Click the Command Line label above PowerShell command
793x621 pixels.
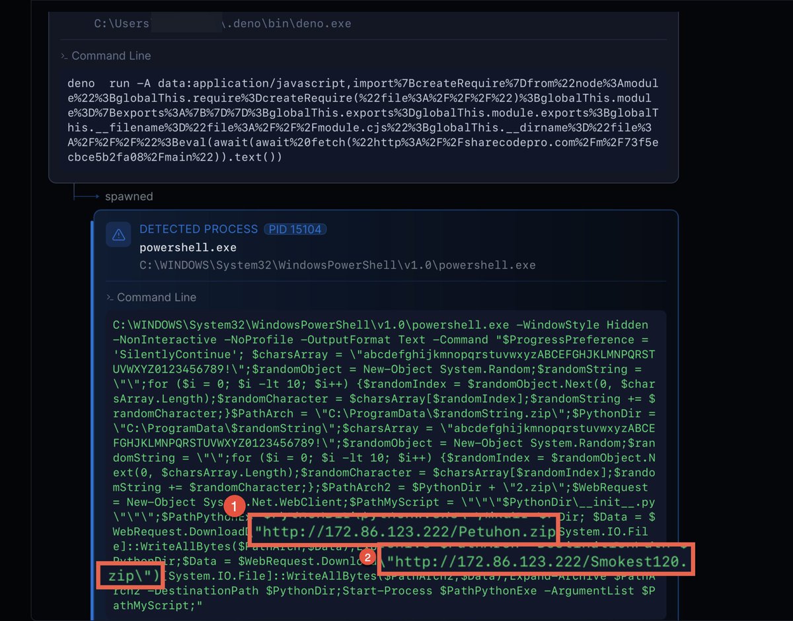(157, 297)
